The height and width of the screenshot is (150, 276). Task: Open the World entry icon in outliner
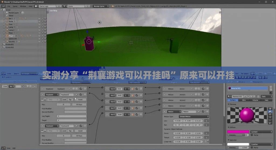tap(7, 16)
